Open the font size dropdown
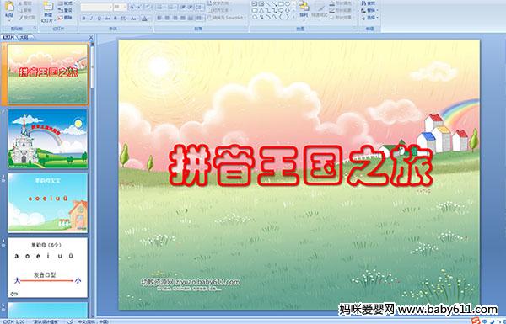The image size is (506, 324). pyautogui.click(x=121, y=7)
